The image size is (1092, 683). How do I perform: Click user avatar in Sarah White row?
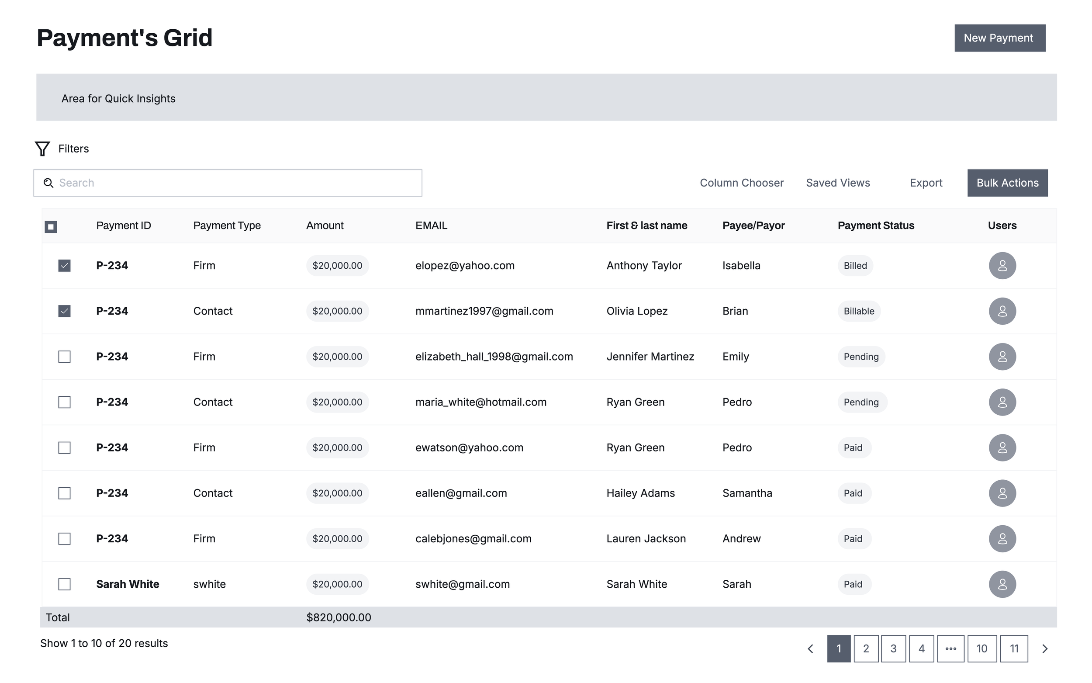pyautogui.click(x=1002, y=584)
